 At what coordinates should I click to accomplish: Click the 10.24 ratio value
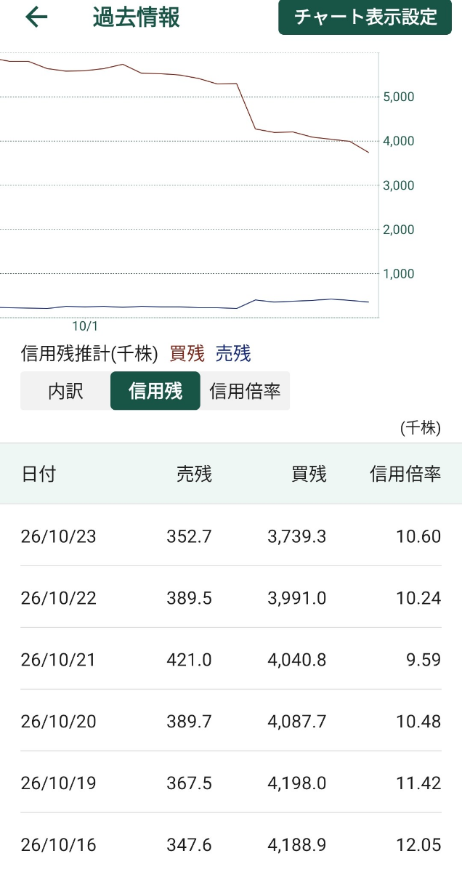[418, 598]
